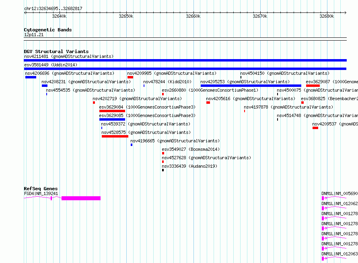This screenshot has height=263, width=358.
Task: Click the 32660k ruler position
Action: 193,16
